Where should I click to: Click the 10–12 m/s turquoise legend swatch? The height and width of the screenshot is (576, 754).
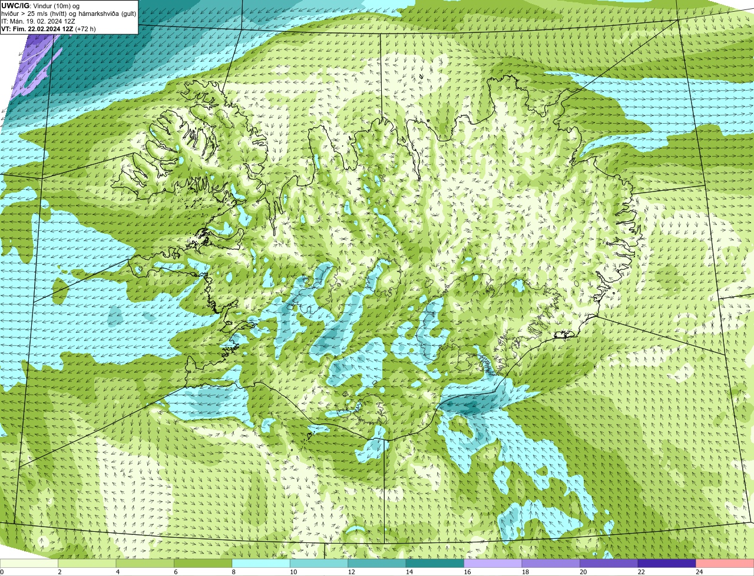[x=319, y=564]
